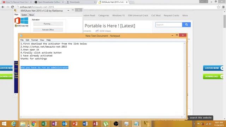The image size is (226, 127).
Task: Open the Windows Start button
Action: coord(4,124)
